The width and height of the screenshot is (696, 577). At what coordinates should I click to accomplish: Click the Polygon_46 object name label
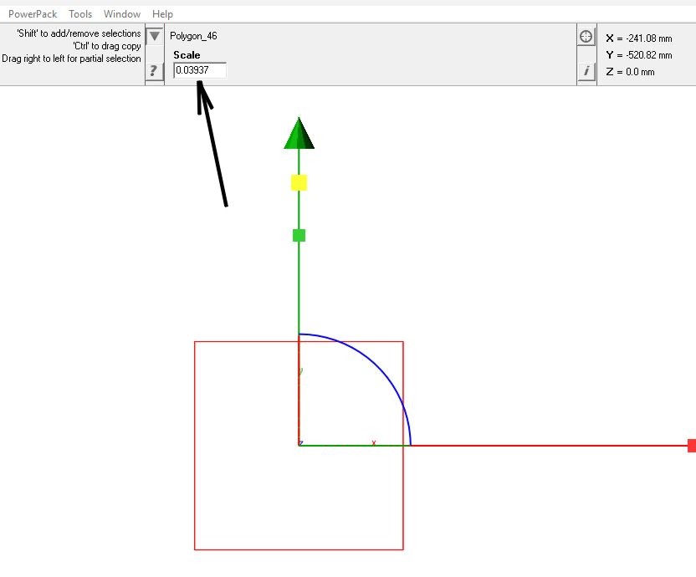coord(193,37)
